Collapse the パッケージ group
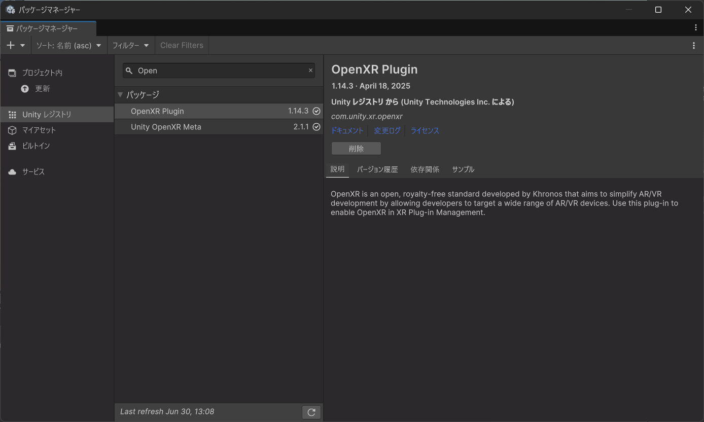 tap(120, 95)
